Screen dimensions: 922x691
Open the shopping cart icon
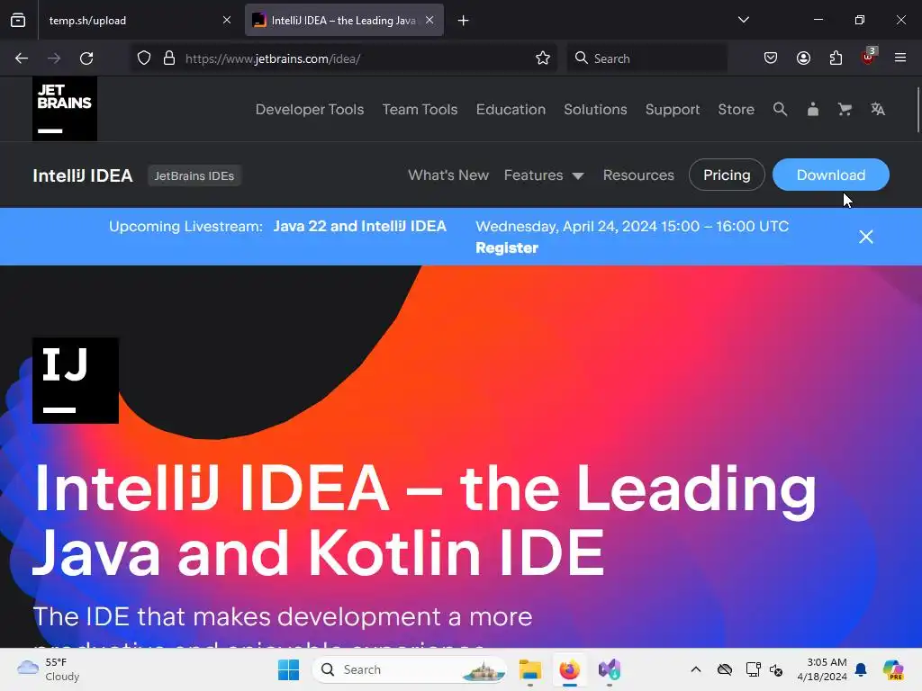point(845,109)
